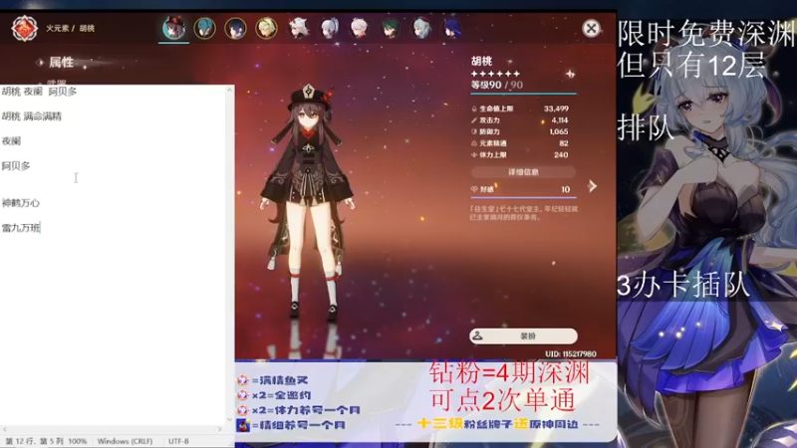Select the Hu Tao portrait with red hat
The width and height of the screenshot is (797, 448).
173,28
